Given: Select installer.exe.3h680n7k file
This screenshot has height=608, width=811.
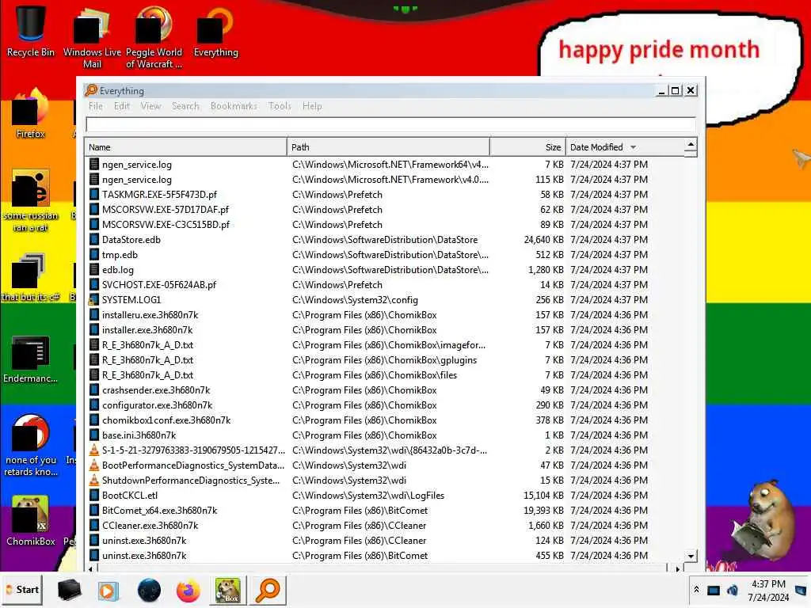Looking at the screenshot, I should click(385, 330).
